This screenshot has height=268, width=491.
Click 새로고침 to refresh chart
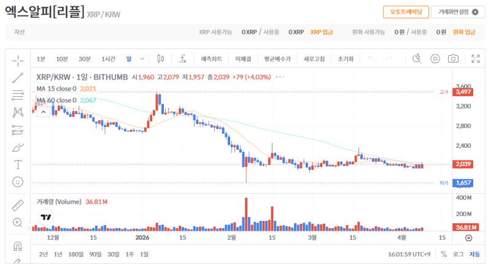point(314,59)
